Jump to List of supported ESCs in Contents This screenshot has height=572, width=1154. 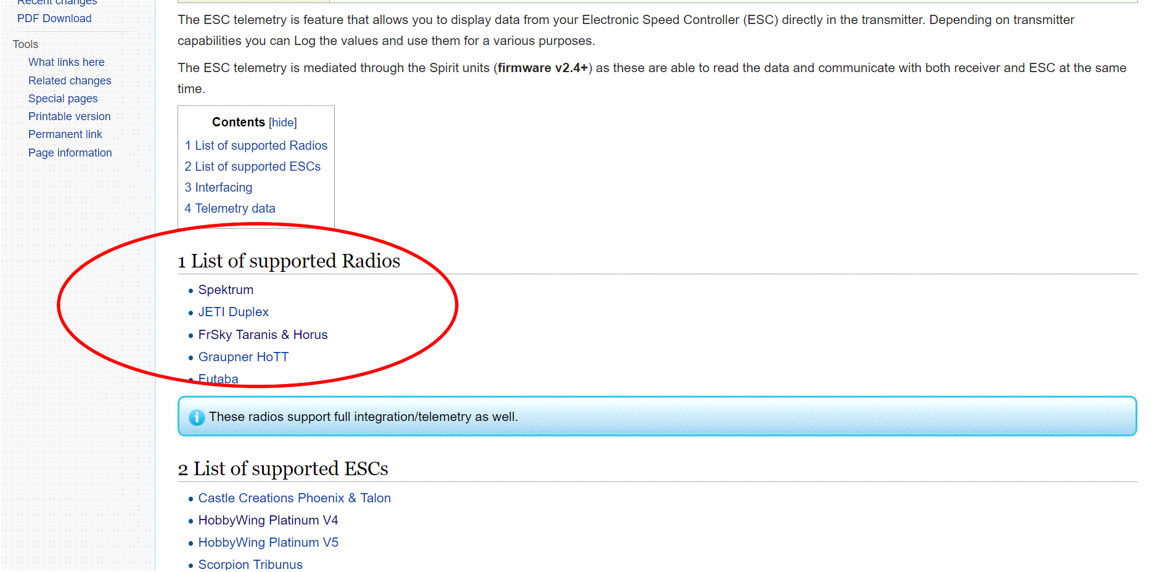click(x=253, y=166)
